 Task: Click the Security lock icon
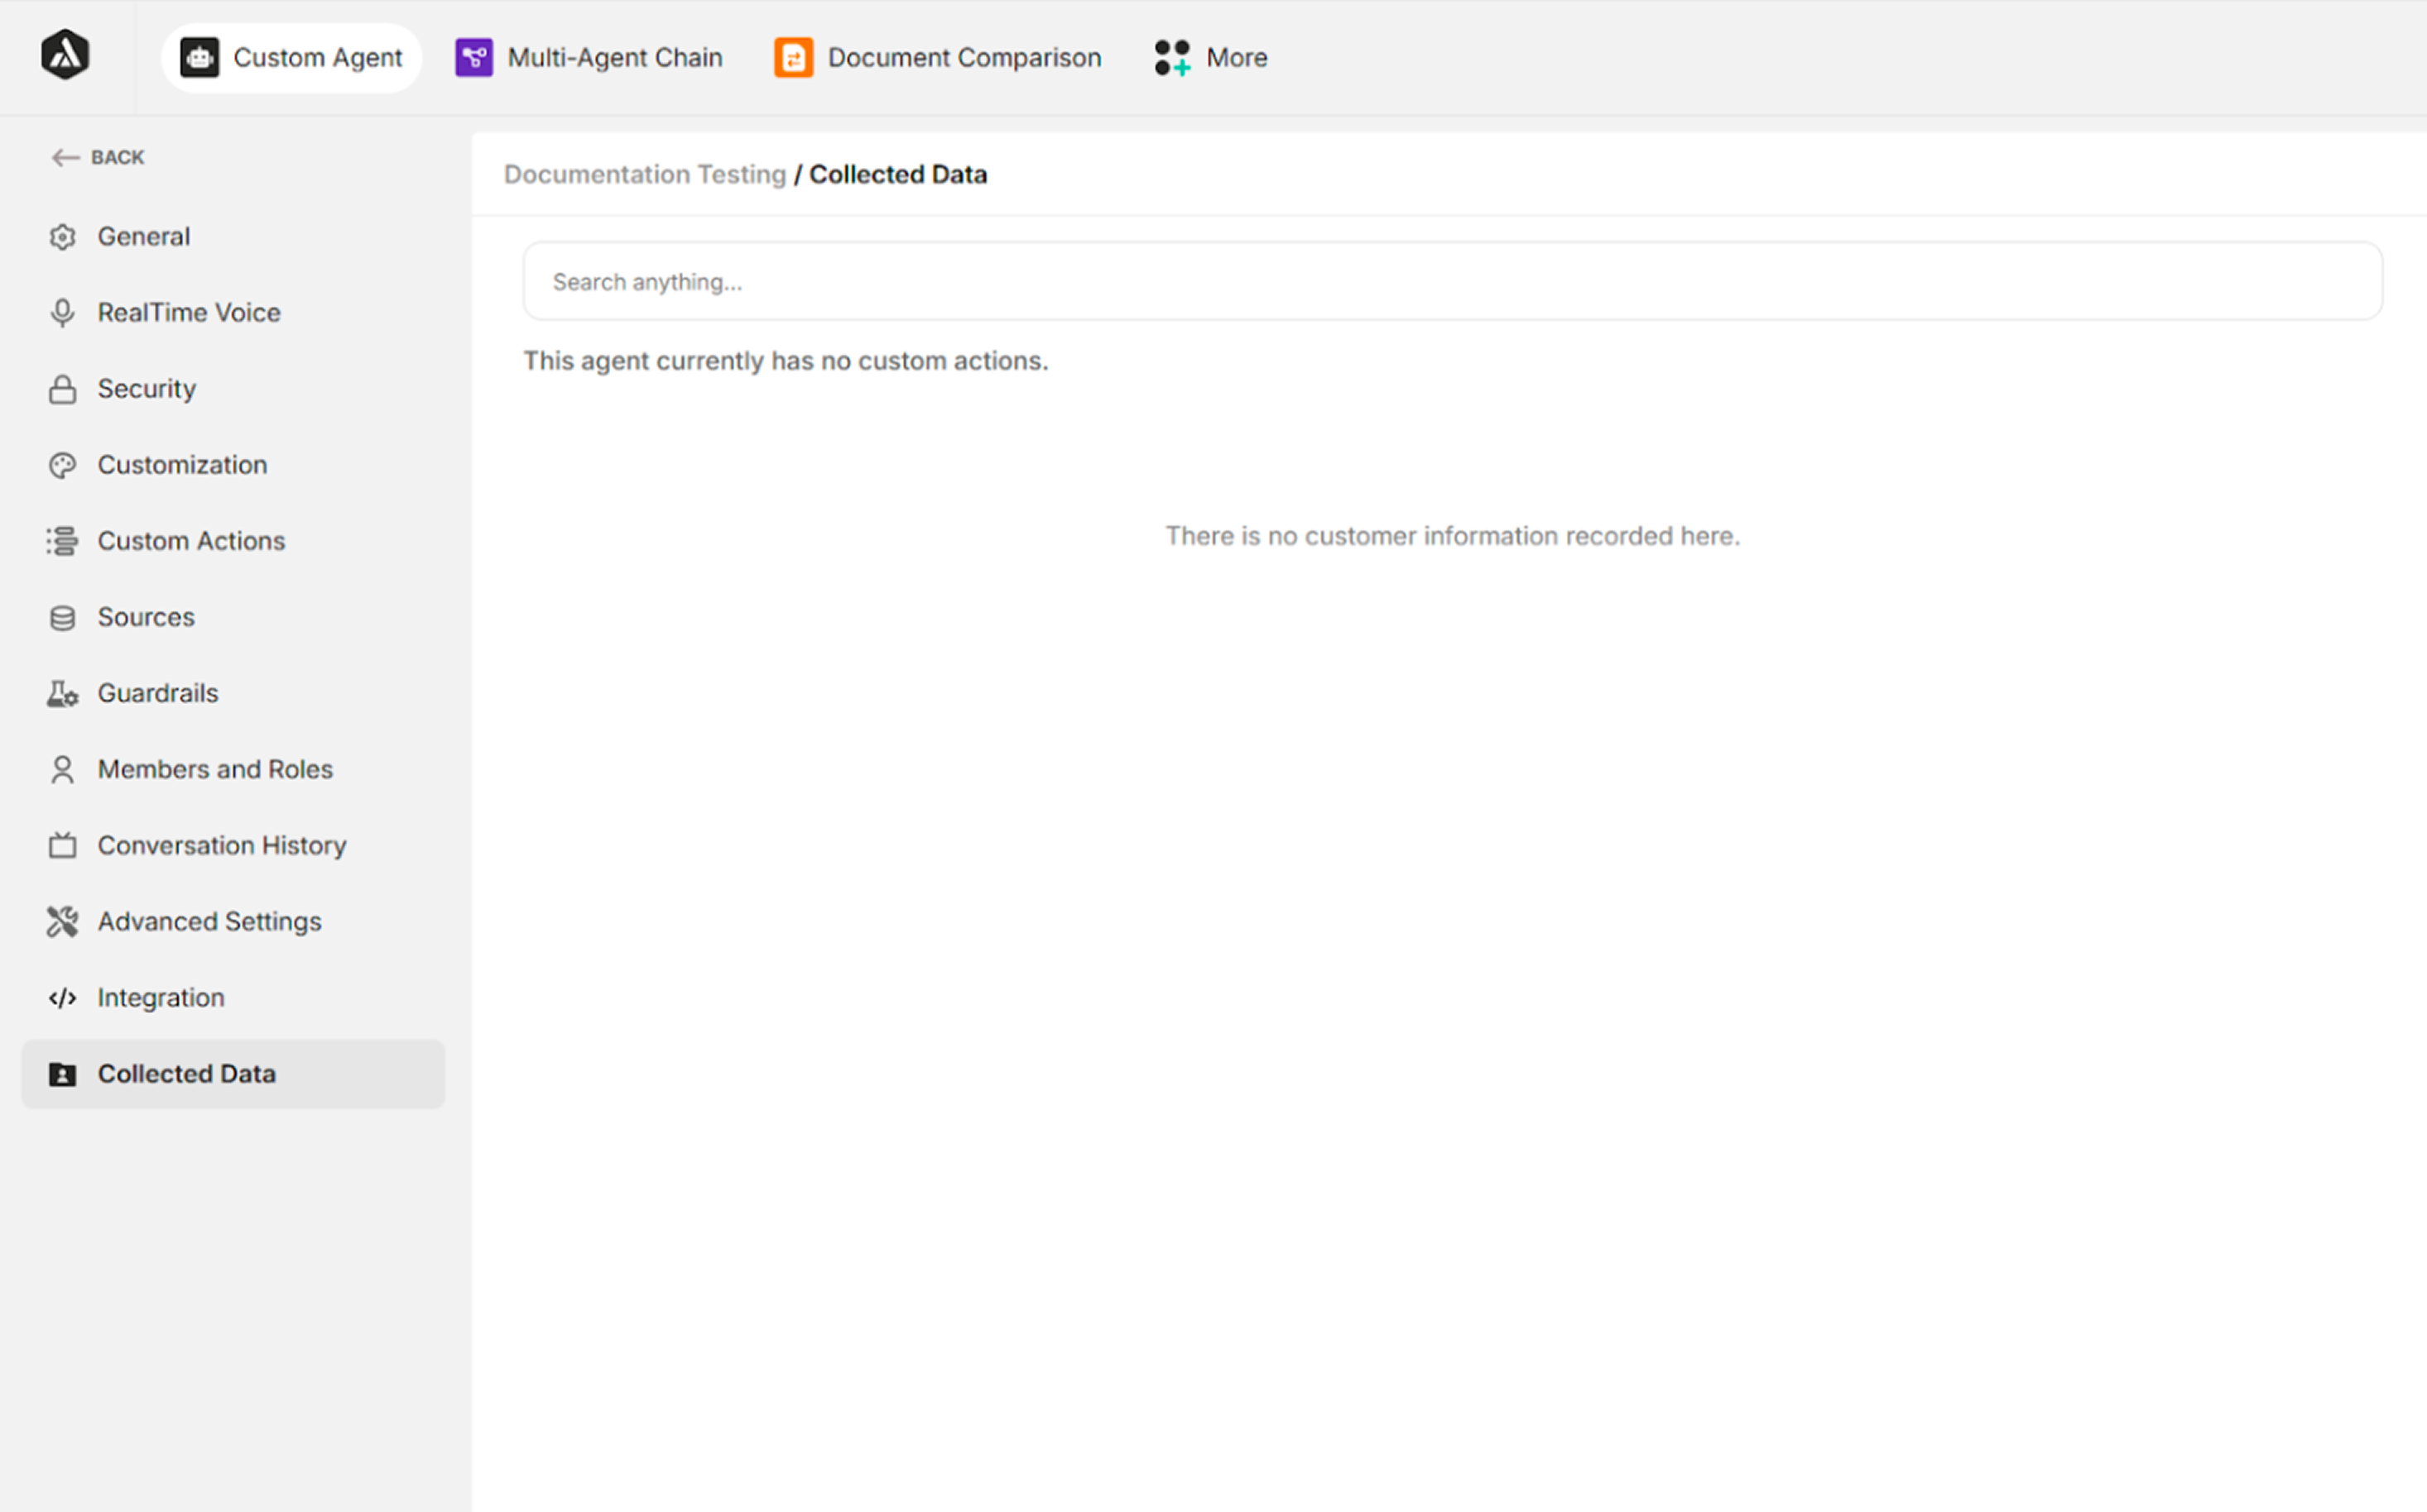[62, 389]
